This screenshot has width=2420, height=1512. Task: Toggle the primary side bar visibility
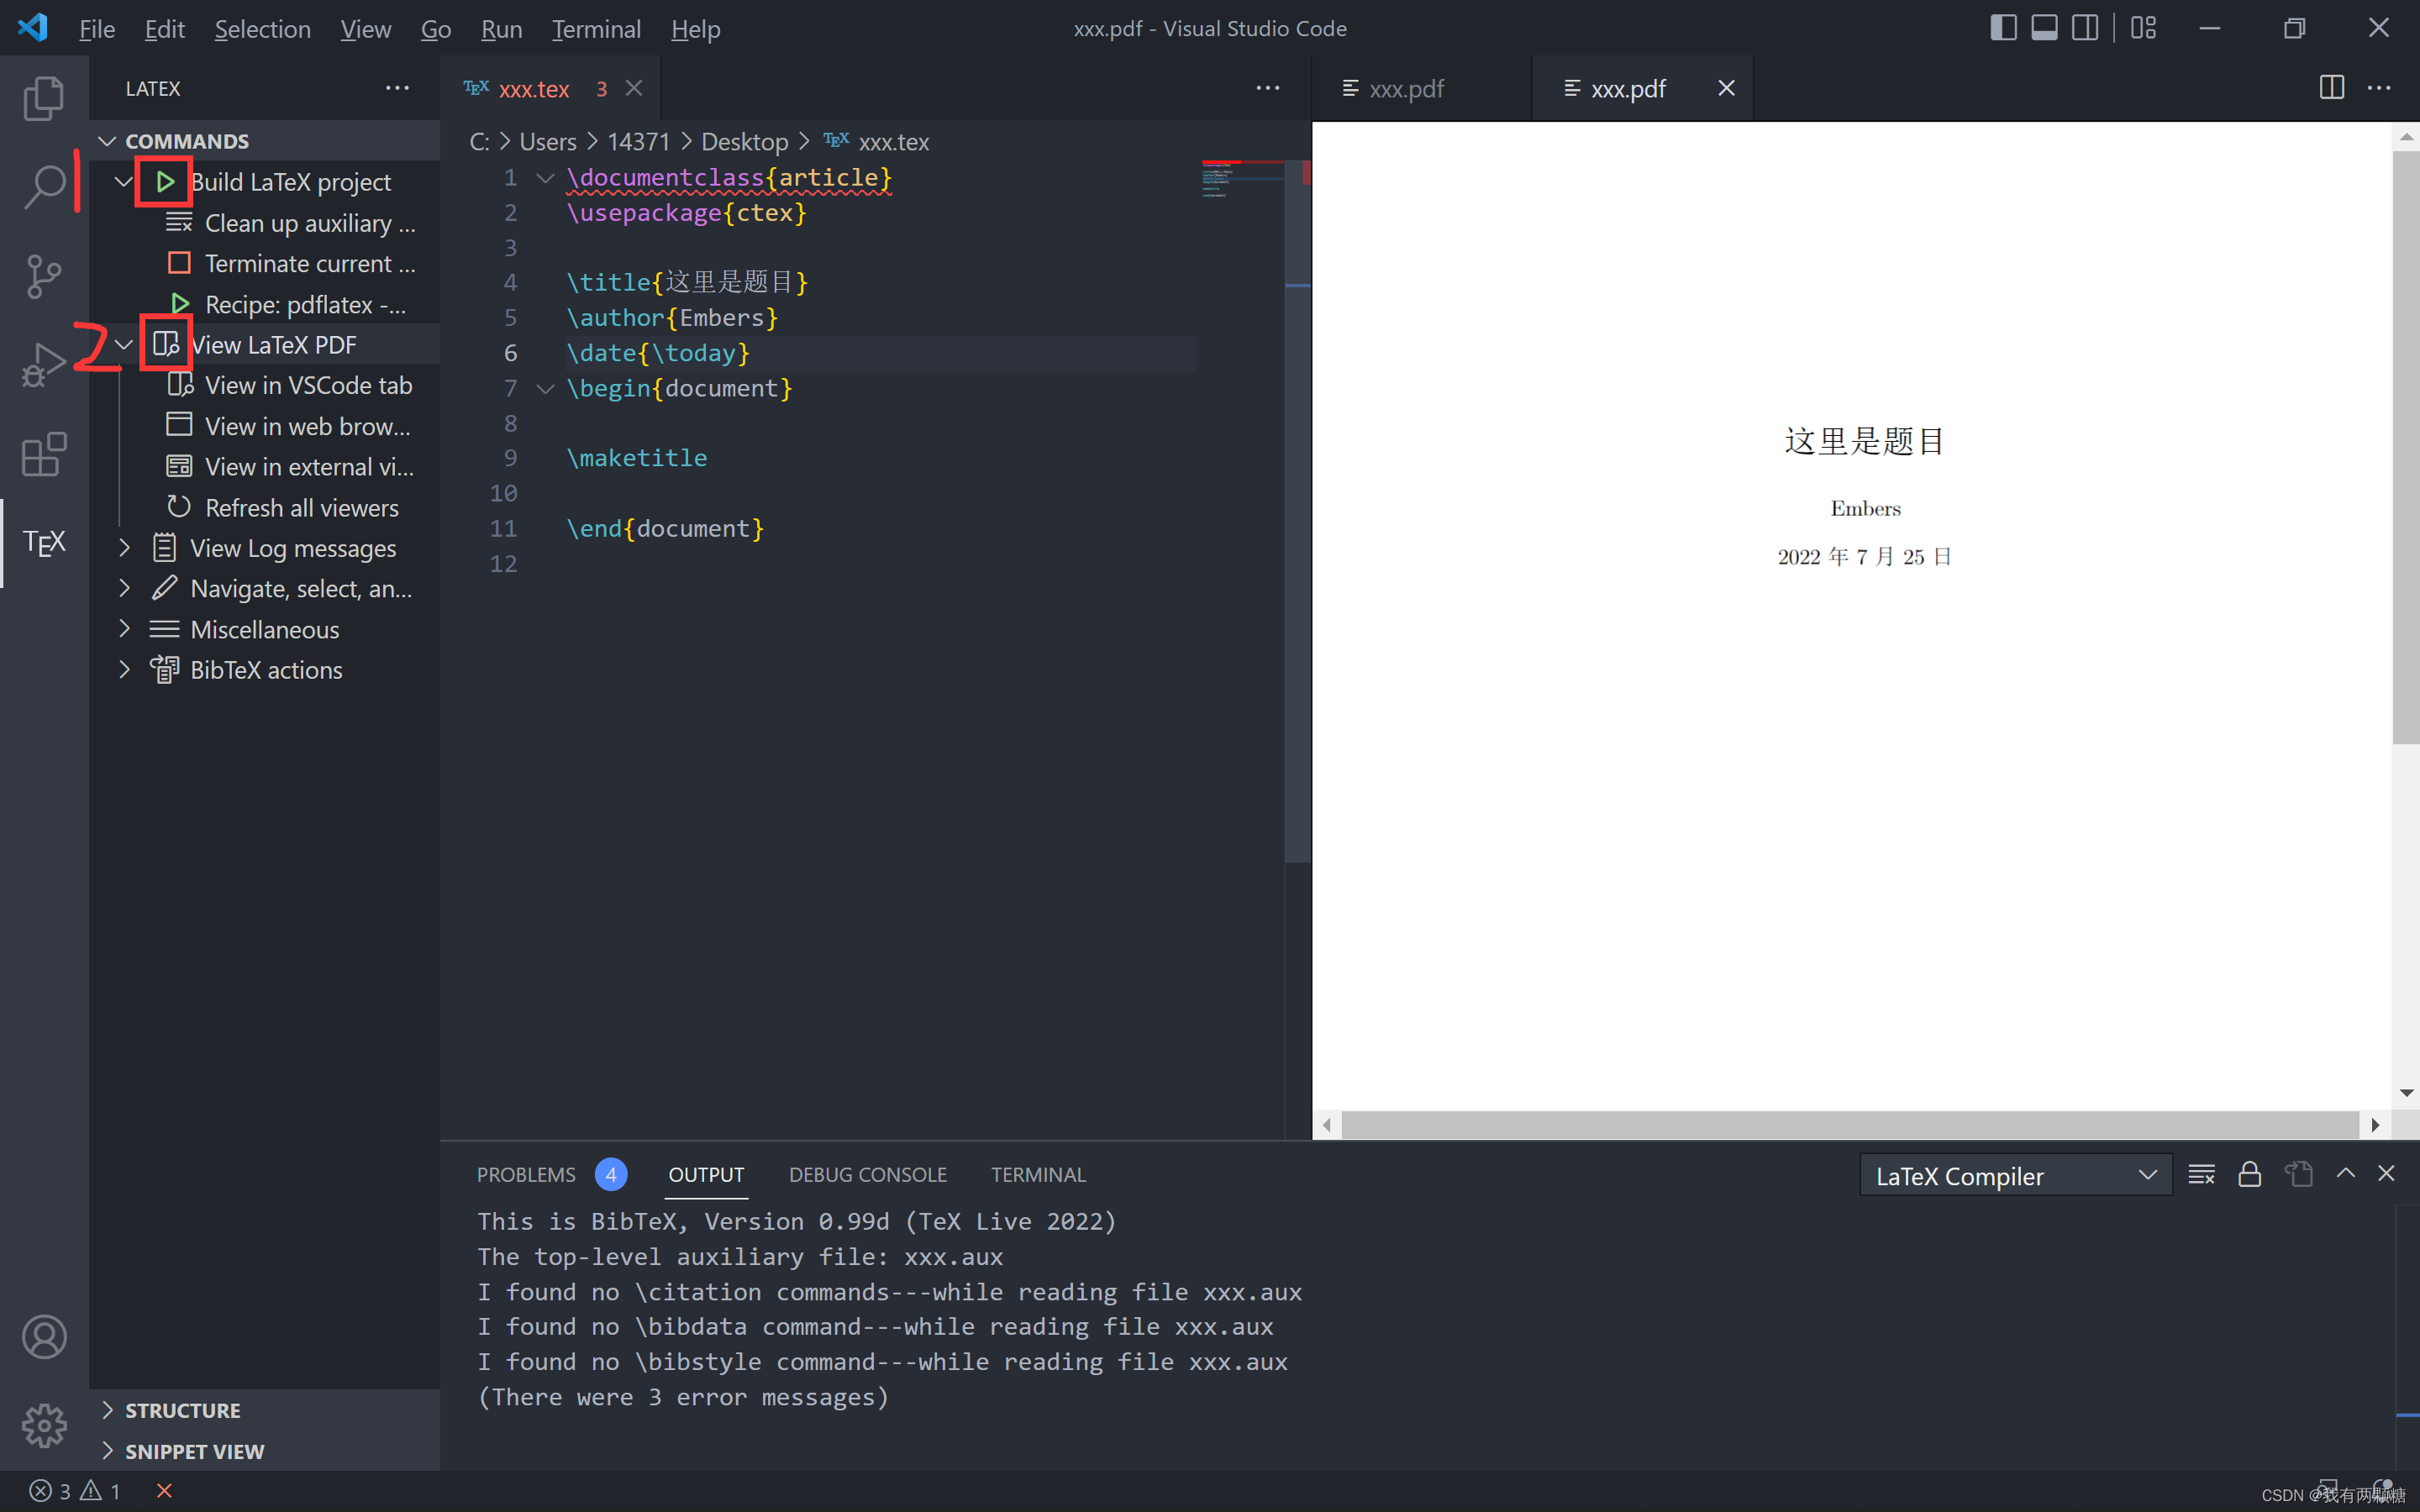tap(2004, 28)
